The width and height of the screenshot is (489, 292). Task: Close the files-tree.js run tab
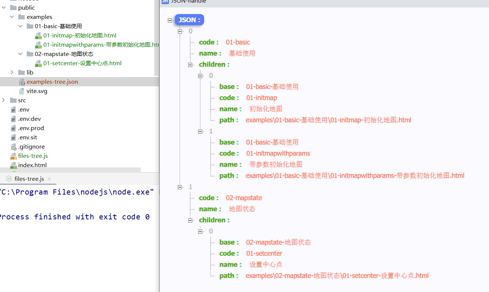(x=49, y=179)
